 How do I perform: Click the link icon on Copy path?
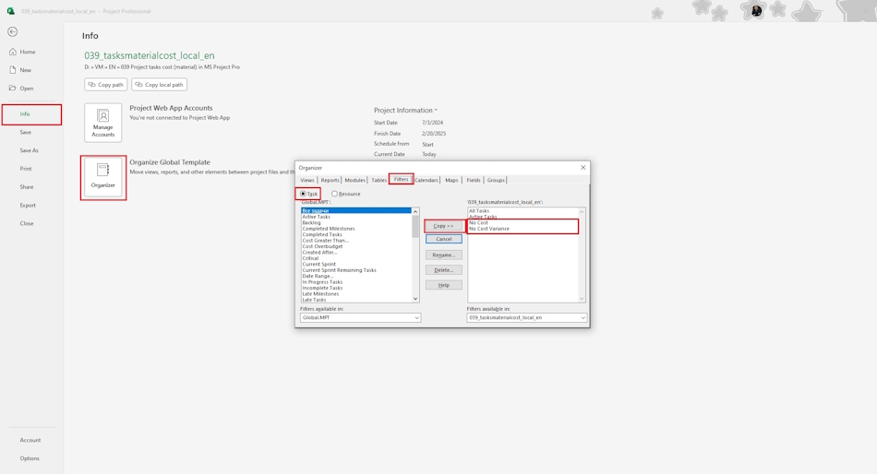tap(91, 85)
